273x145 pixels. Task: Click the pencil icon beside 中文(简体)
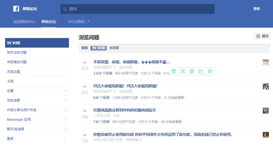88,22
